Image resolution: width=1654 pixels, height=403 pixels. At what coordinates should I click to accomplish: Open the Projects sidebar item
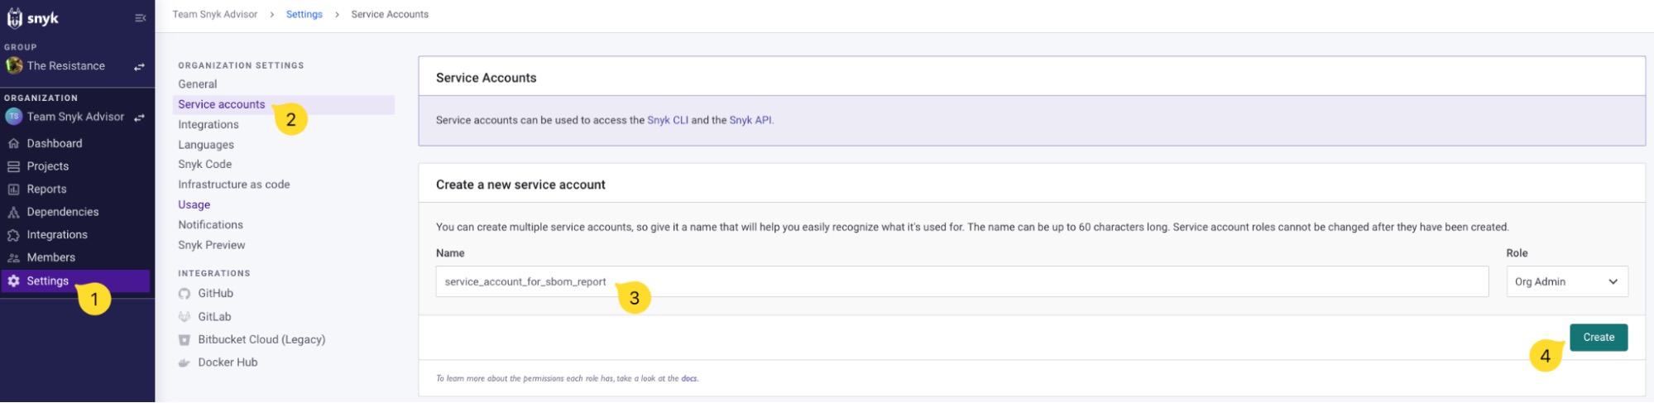47,166
